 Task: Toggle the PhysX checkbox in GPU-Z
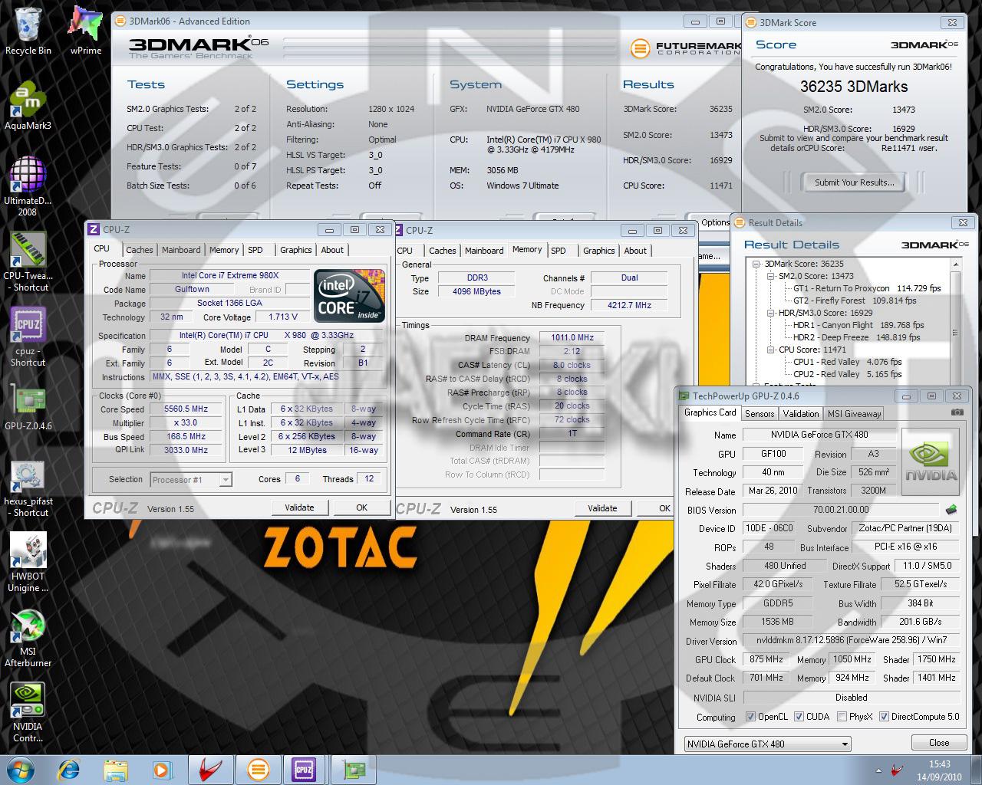point(842,717)
